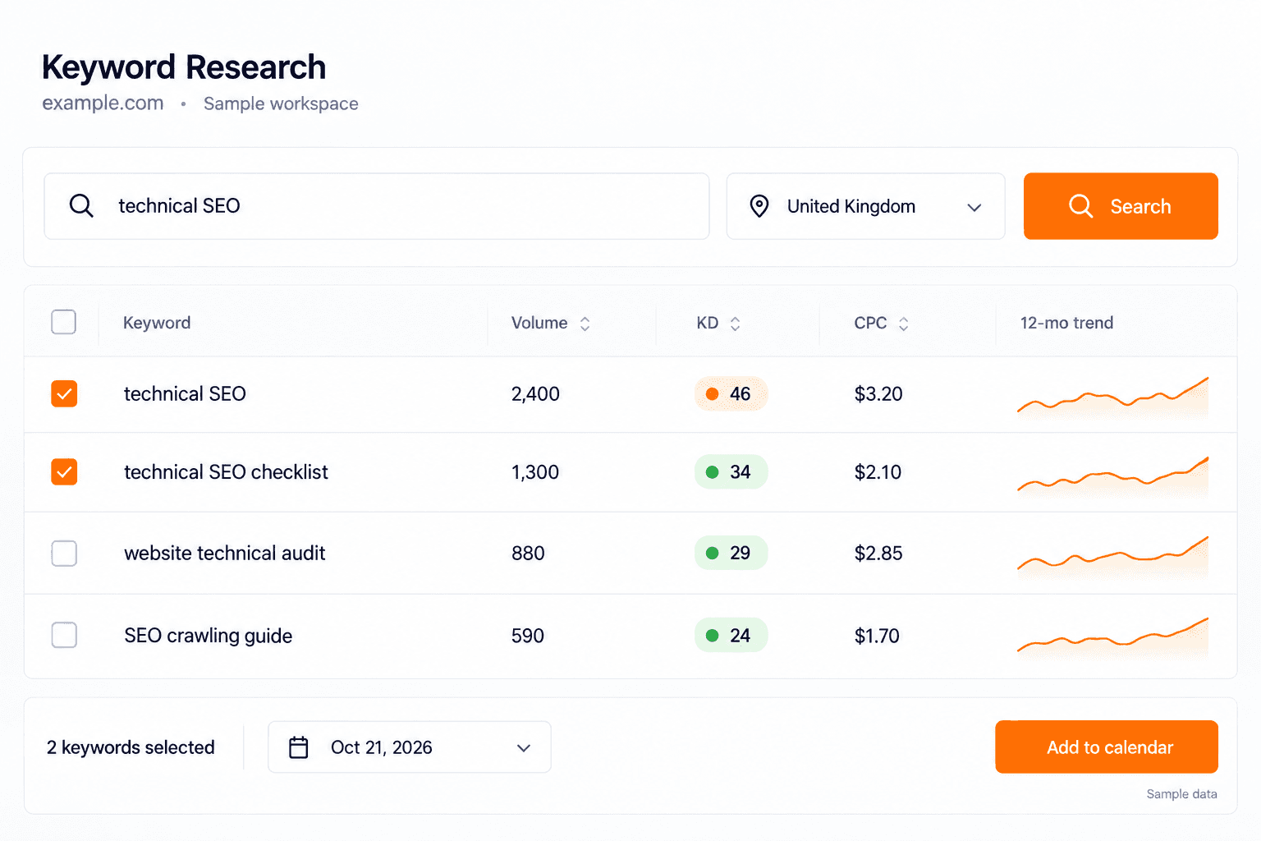Open the United Kingdom country dropdown

(x=865, y=206)
